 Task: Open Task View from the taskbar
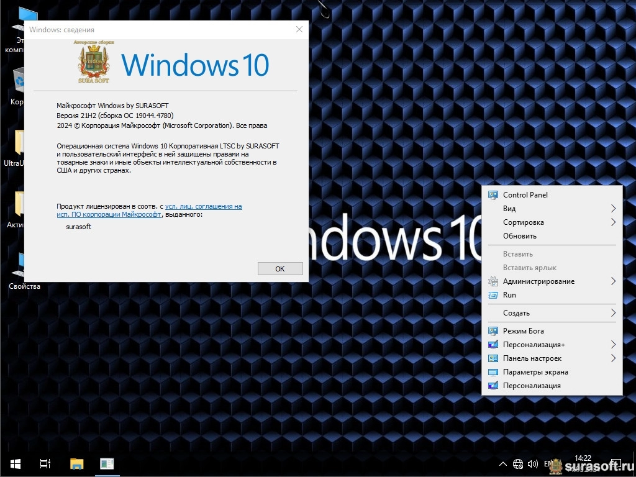[x=45, y=463]
